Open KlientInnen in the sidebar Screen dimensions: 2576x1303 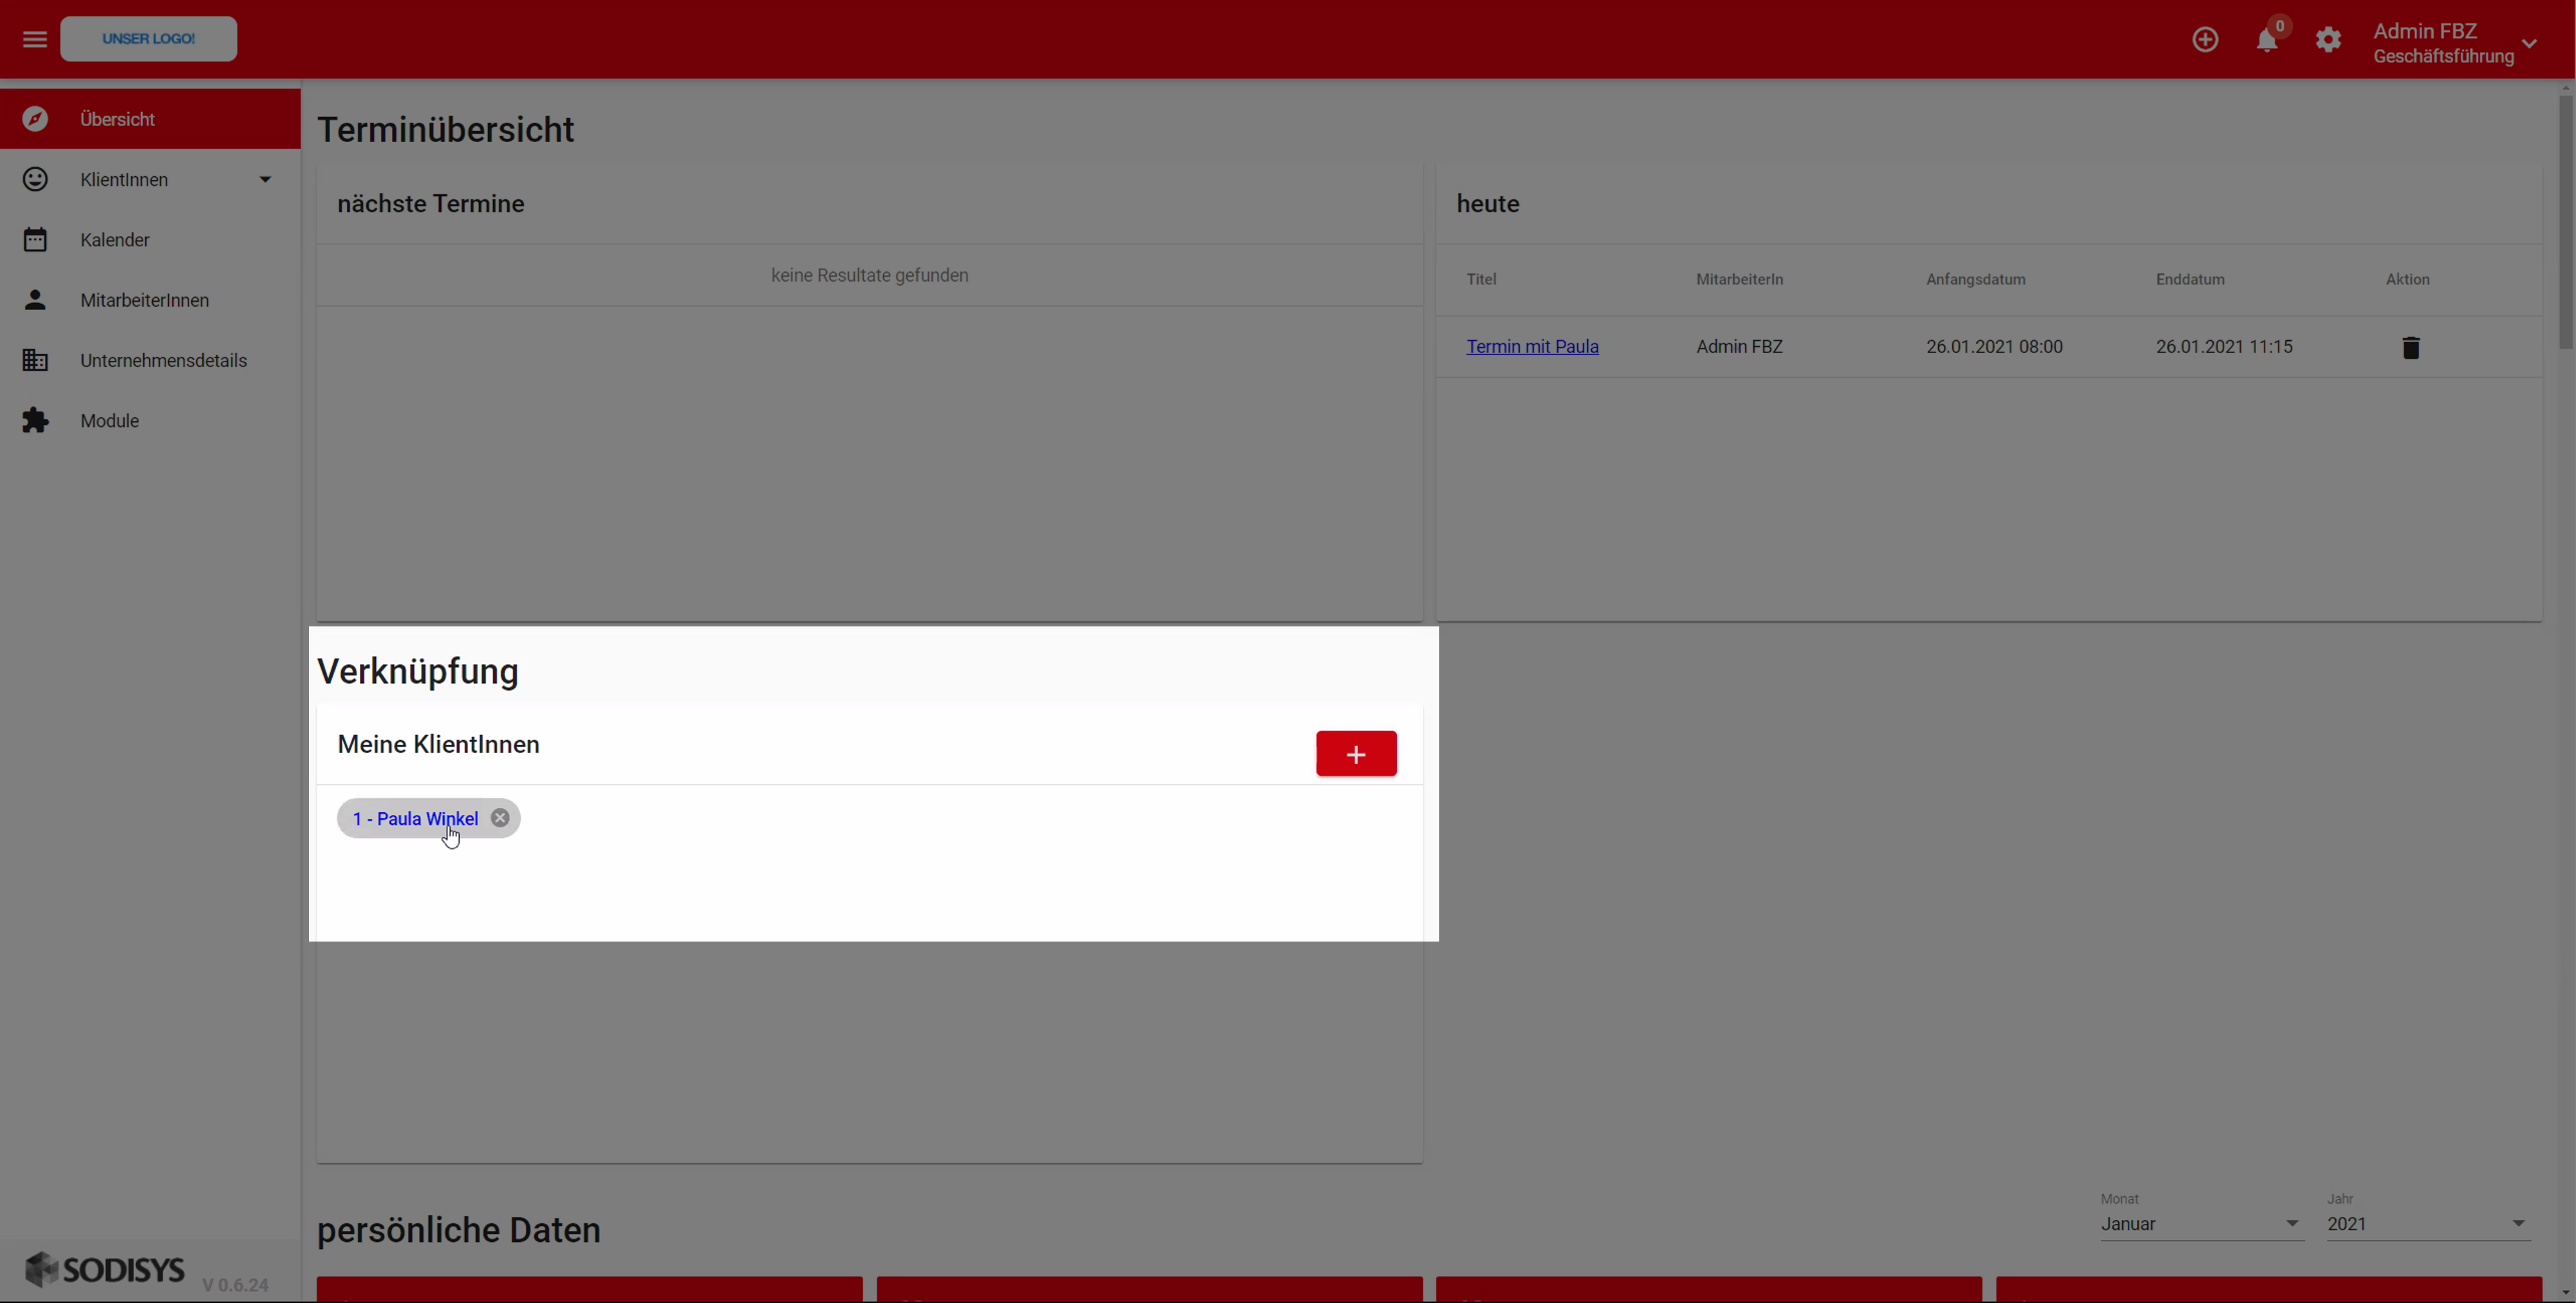pyautogui.click(x=150, y=180)
